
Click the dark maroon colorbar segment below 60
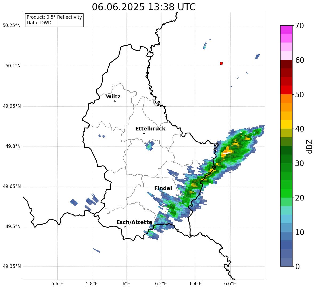286,64
